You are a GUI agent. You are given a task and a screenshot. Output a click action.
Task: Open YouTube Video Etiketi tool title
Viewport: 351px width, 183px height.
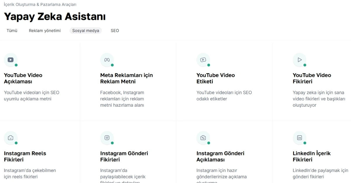pyautogui.click(x=216, y=78)
